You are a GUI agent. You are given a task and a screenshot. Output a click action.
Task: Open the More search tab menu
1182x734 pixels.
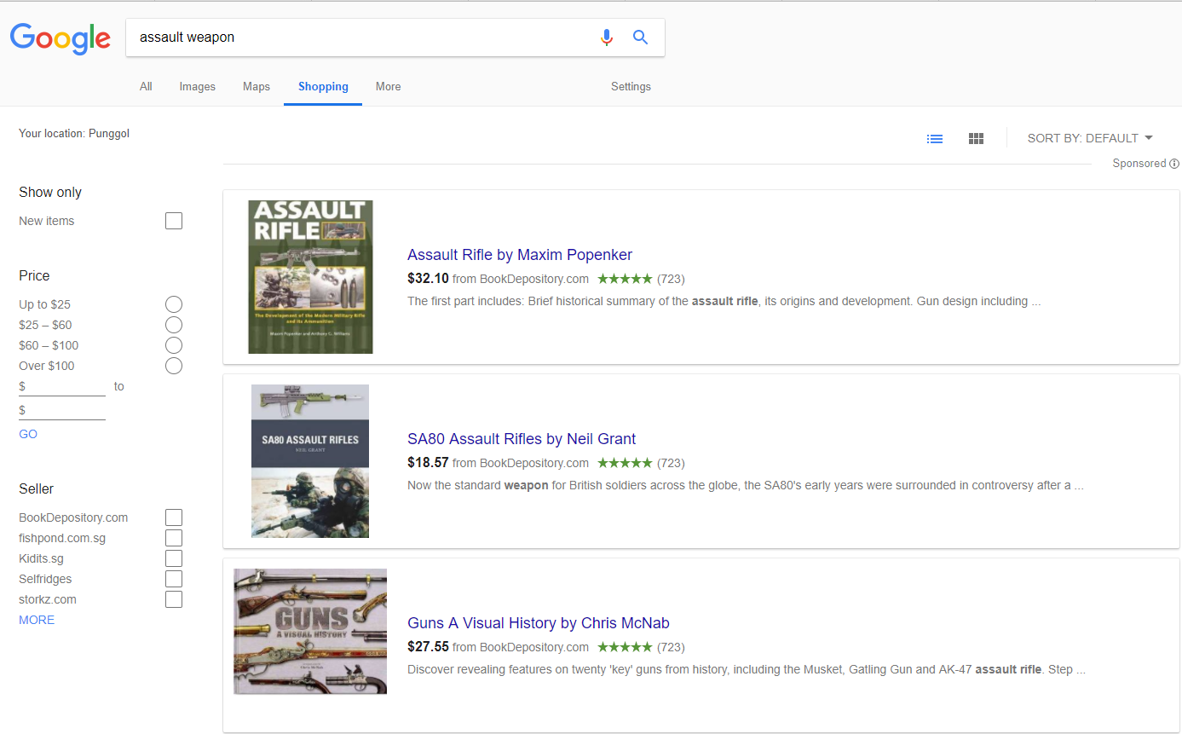388,86
